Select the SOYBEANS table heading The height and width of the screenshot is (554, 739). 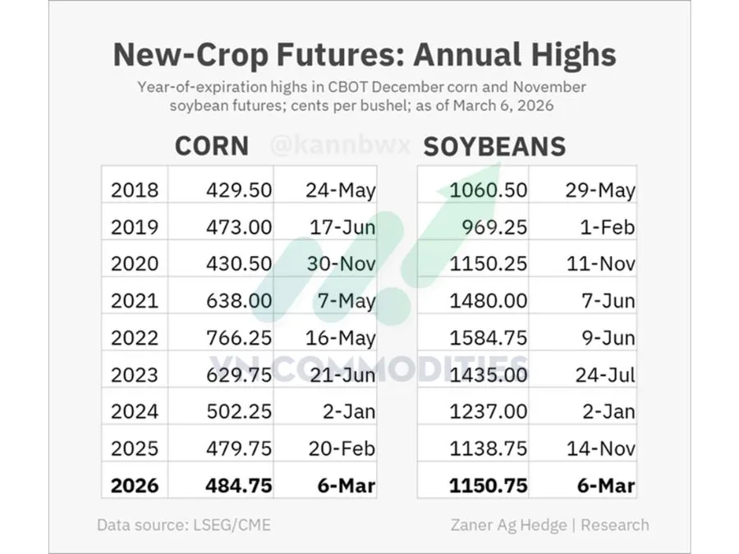[x=494, y=147]
